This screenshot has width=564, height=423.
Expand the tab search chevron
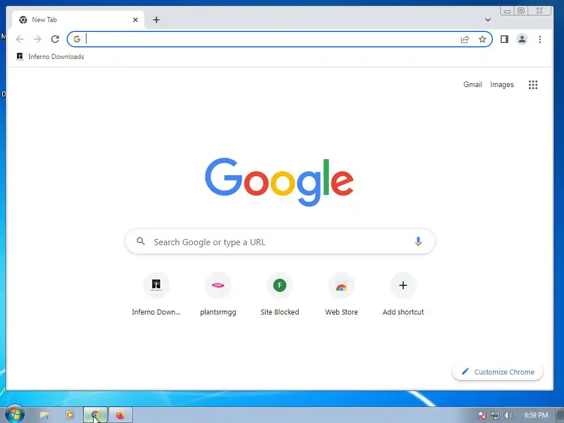coord(488,20)
